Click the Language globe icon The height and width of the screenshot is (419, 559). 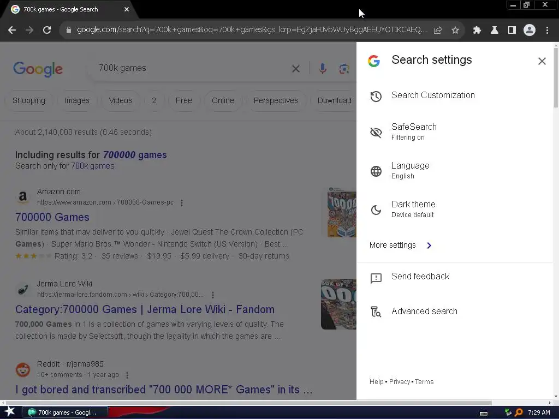coord(376,171)
